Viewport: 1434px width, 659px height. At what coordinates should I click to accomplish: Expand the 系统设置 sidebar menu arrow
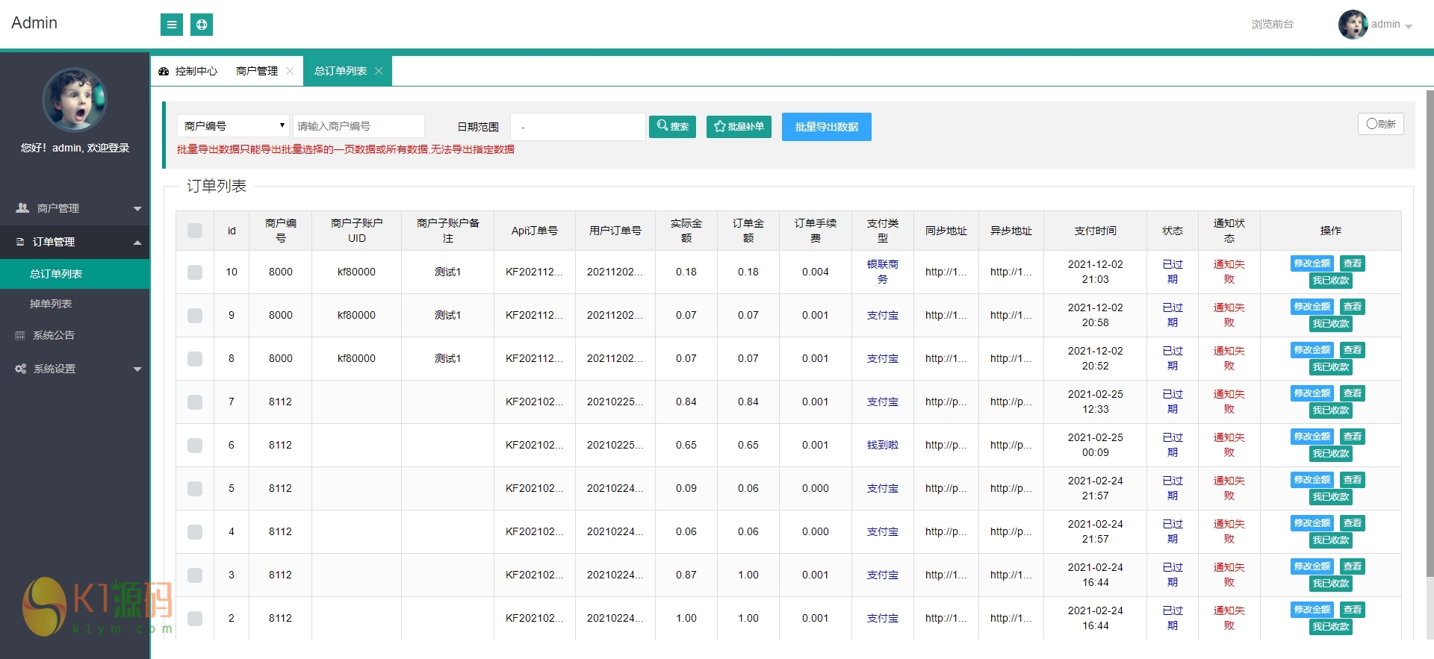click(137, 369)
